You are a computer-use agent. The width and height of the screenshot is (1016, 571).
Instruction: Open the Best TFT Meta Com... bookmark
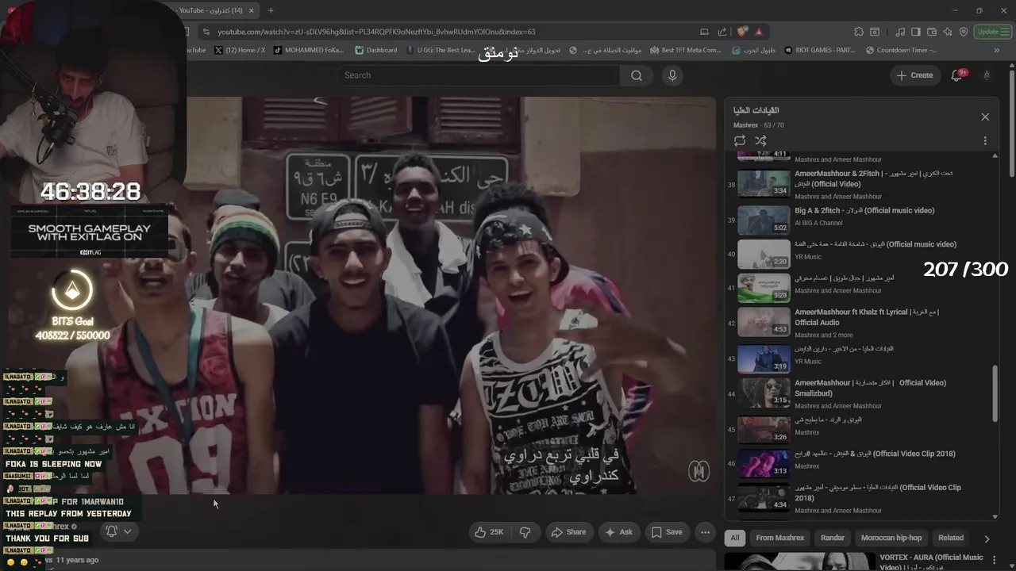pos(686,50)
